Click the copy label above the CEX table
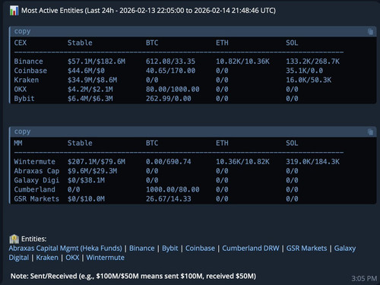This screenshot has width=380, height=285. (22, 31)
